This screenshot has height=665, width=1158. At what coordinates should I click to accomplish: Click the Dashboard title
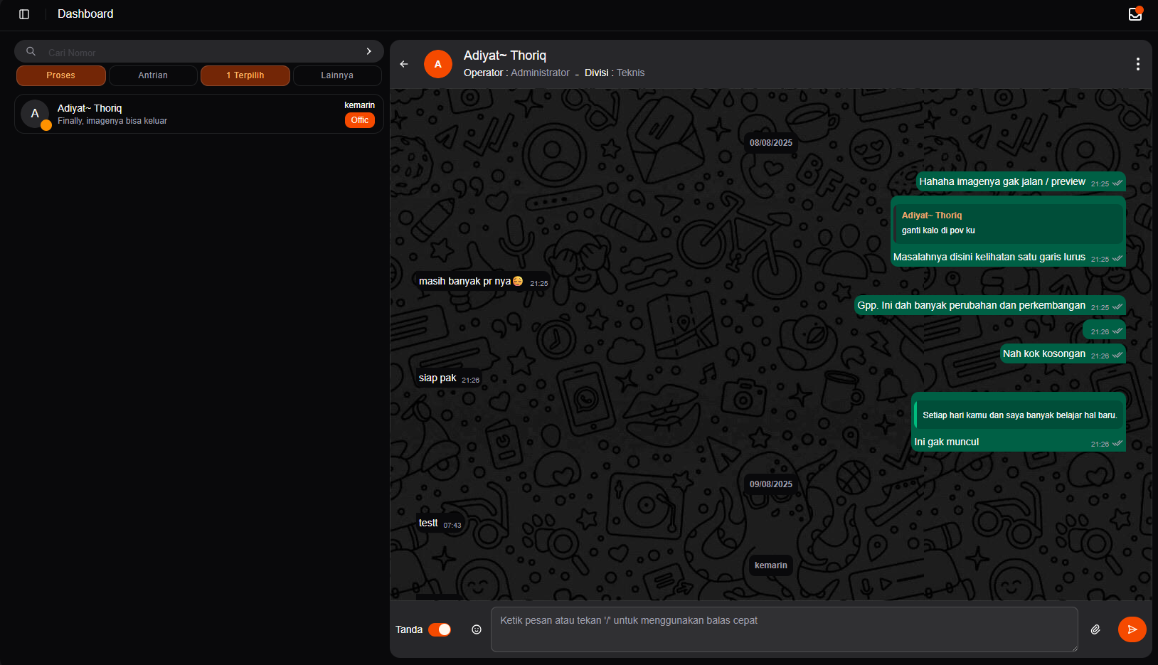pyautogui.click(x=85, y=14)
